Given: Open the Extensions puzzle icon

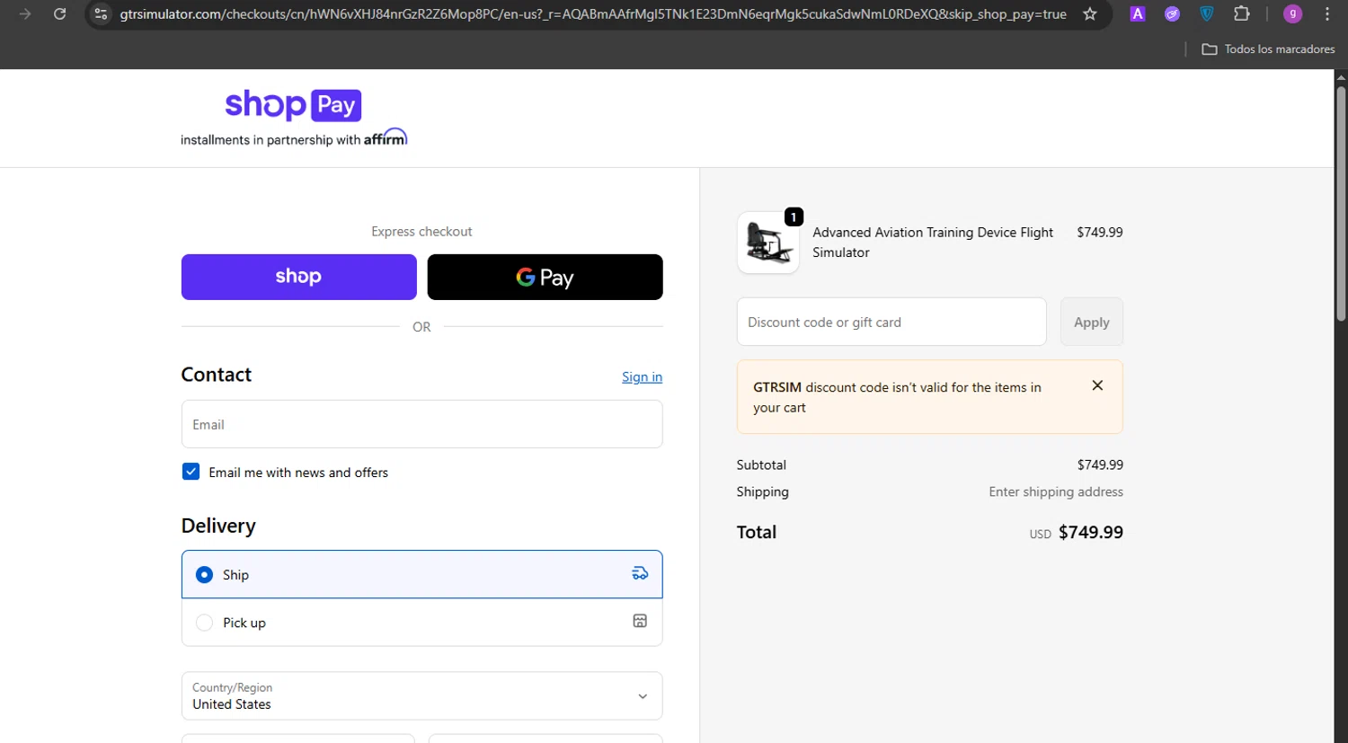Looking at the screenshot, I should (1242, 14).
